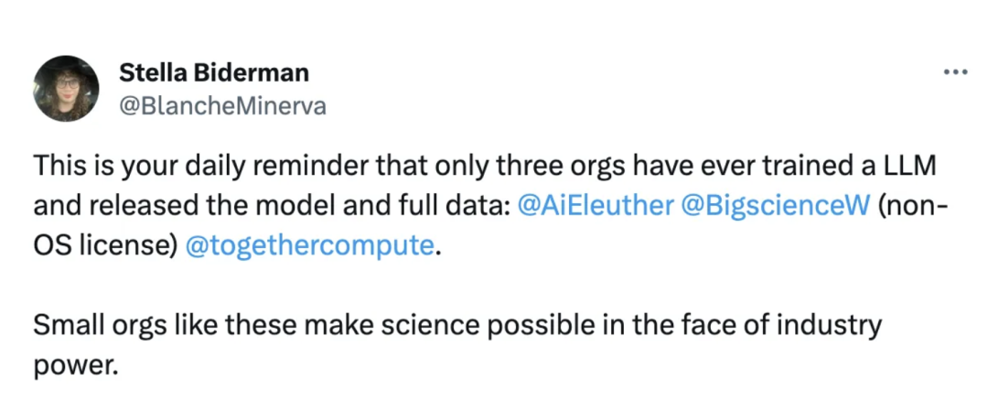
Task: Open the three-dot more options menu
Action: click(955, 73)
